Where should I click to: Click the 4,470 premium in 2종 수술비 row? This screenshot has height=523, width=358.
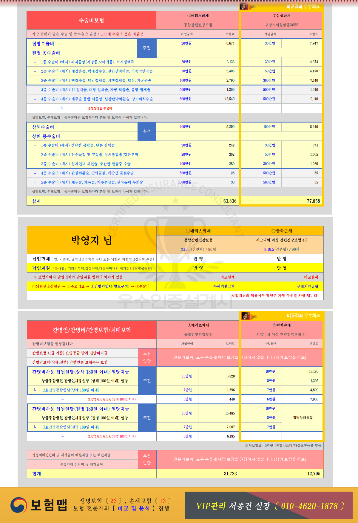314,71
